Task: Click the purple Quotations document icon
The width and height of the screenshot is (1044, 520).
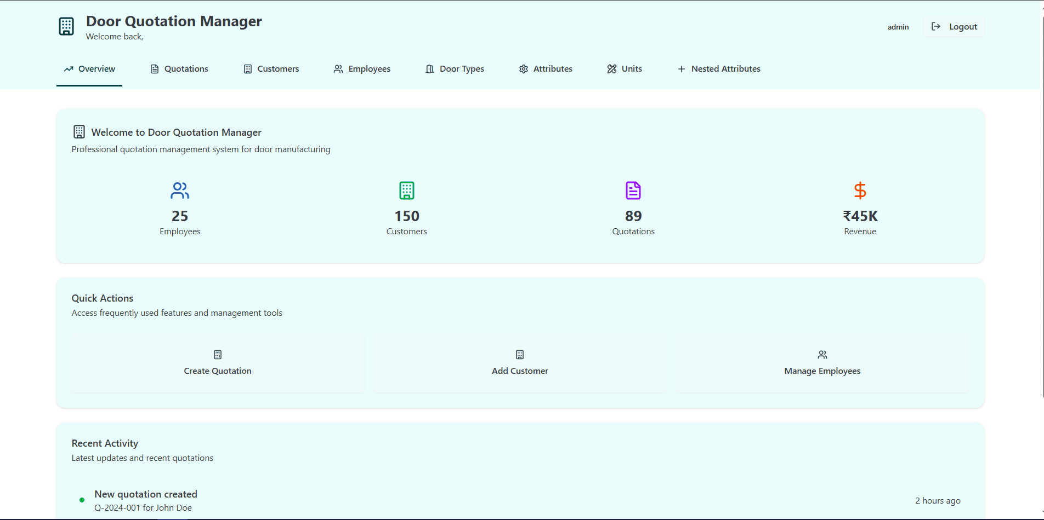Action: click(x=633, y=190)
